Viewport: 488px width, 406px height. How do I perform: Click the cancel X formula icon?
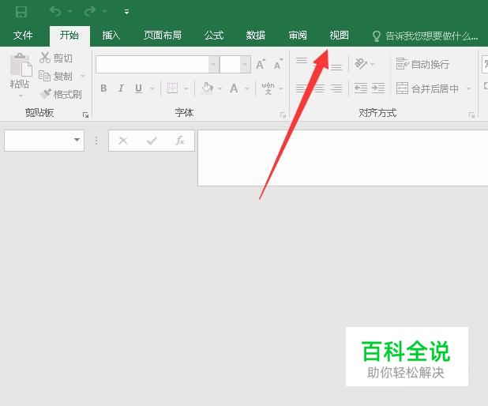pyautogui.click(x=123, y=141)
